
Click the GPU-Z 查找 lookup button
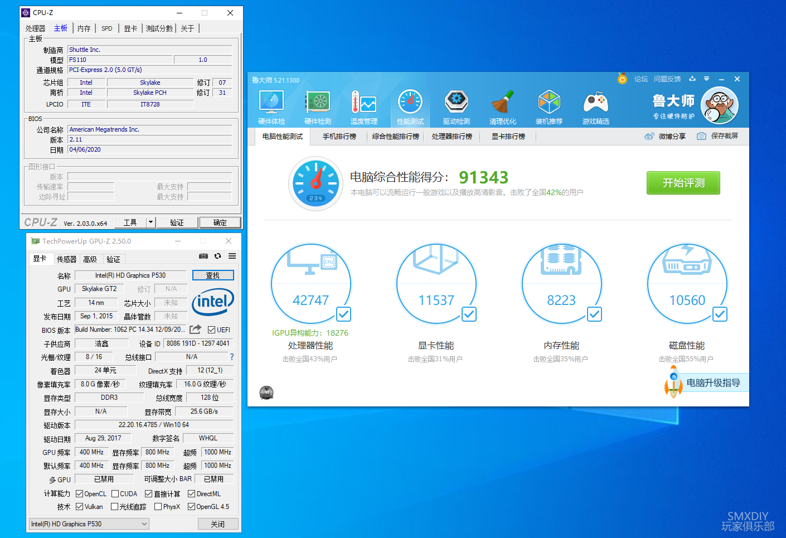213,275
